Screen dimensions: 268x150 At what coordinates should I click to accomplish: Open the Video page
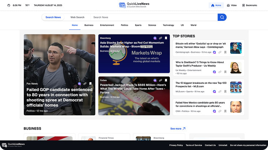[232, 5]
